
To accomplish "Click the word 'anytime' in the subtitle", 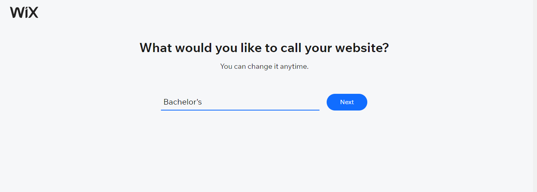I will click(x=294, y=66).
